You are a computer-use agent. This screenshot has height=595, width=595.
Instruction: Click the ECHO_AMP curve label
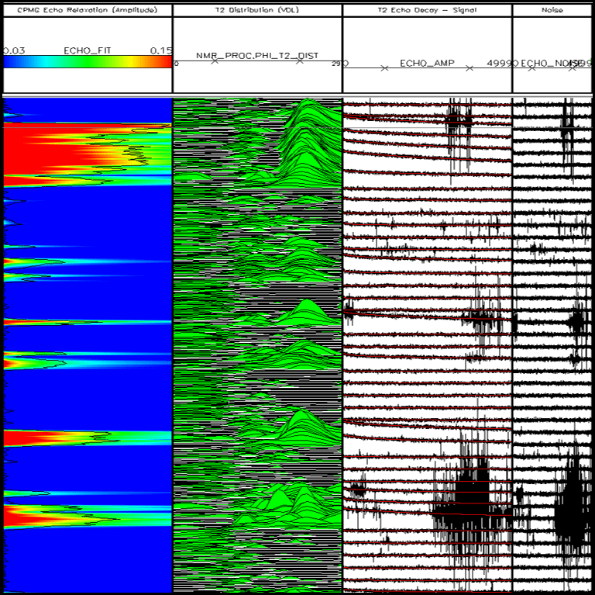[427, 63]
